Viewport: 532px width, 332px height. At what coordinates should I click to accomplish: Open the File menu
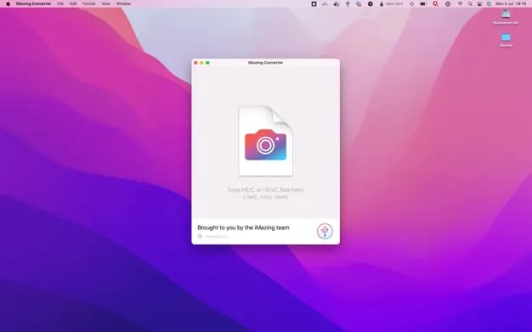(x=60, y=3)
